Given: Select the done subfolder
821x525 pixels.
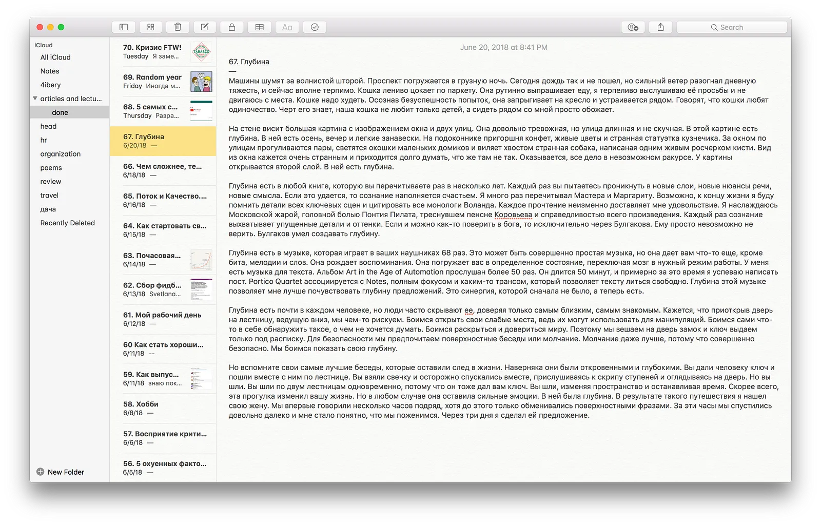Looking at the screenshot, I should pos(70,112).
